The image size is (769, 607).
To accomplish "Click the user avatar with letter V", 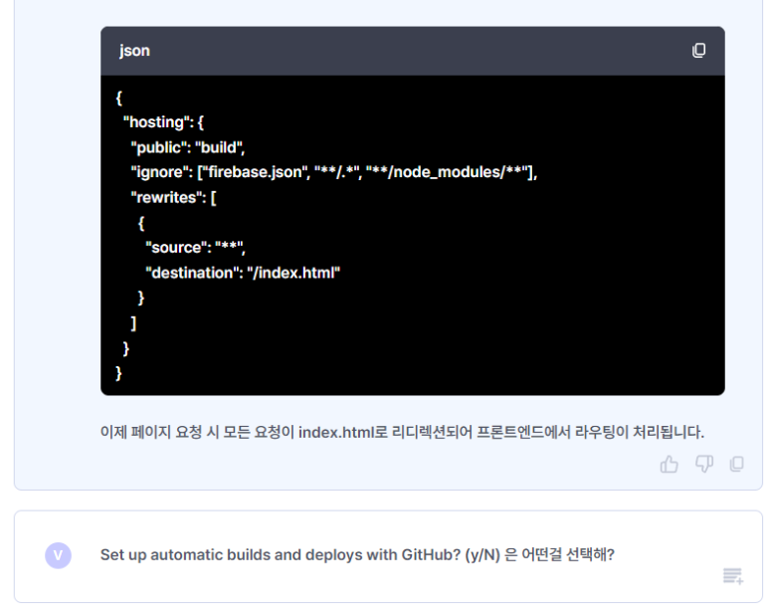I will coord(59,555).
